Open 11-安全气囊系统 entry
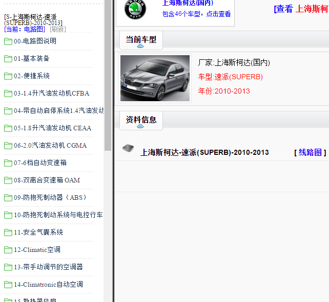 pyautogui.click(x=38, y=232)
